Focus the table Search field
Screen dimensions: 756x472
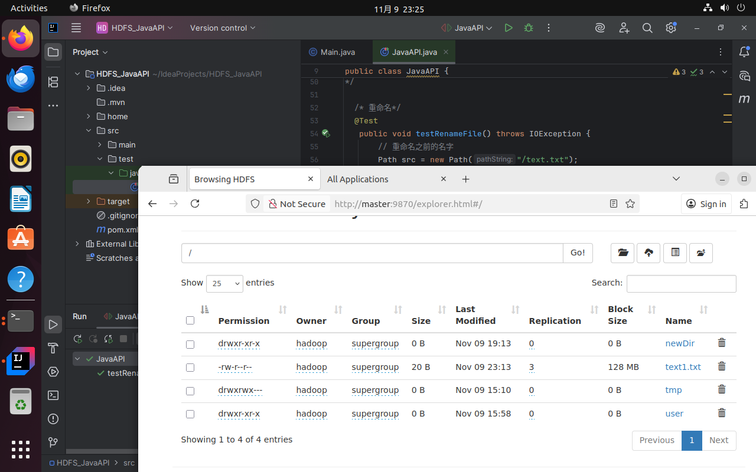681,283
